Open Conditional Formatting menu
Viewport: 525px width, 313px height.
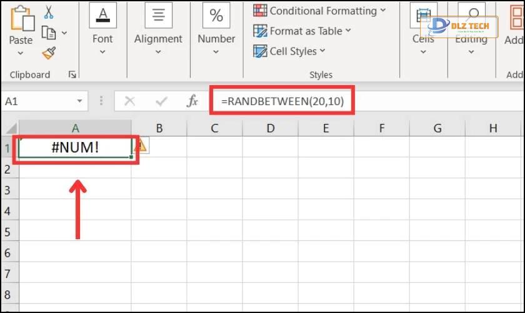click(x=320, y=11)
